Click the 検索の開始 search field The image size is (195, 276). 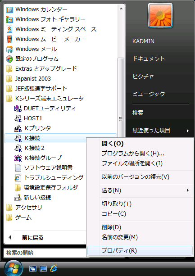pos(45,253)
